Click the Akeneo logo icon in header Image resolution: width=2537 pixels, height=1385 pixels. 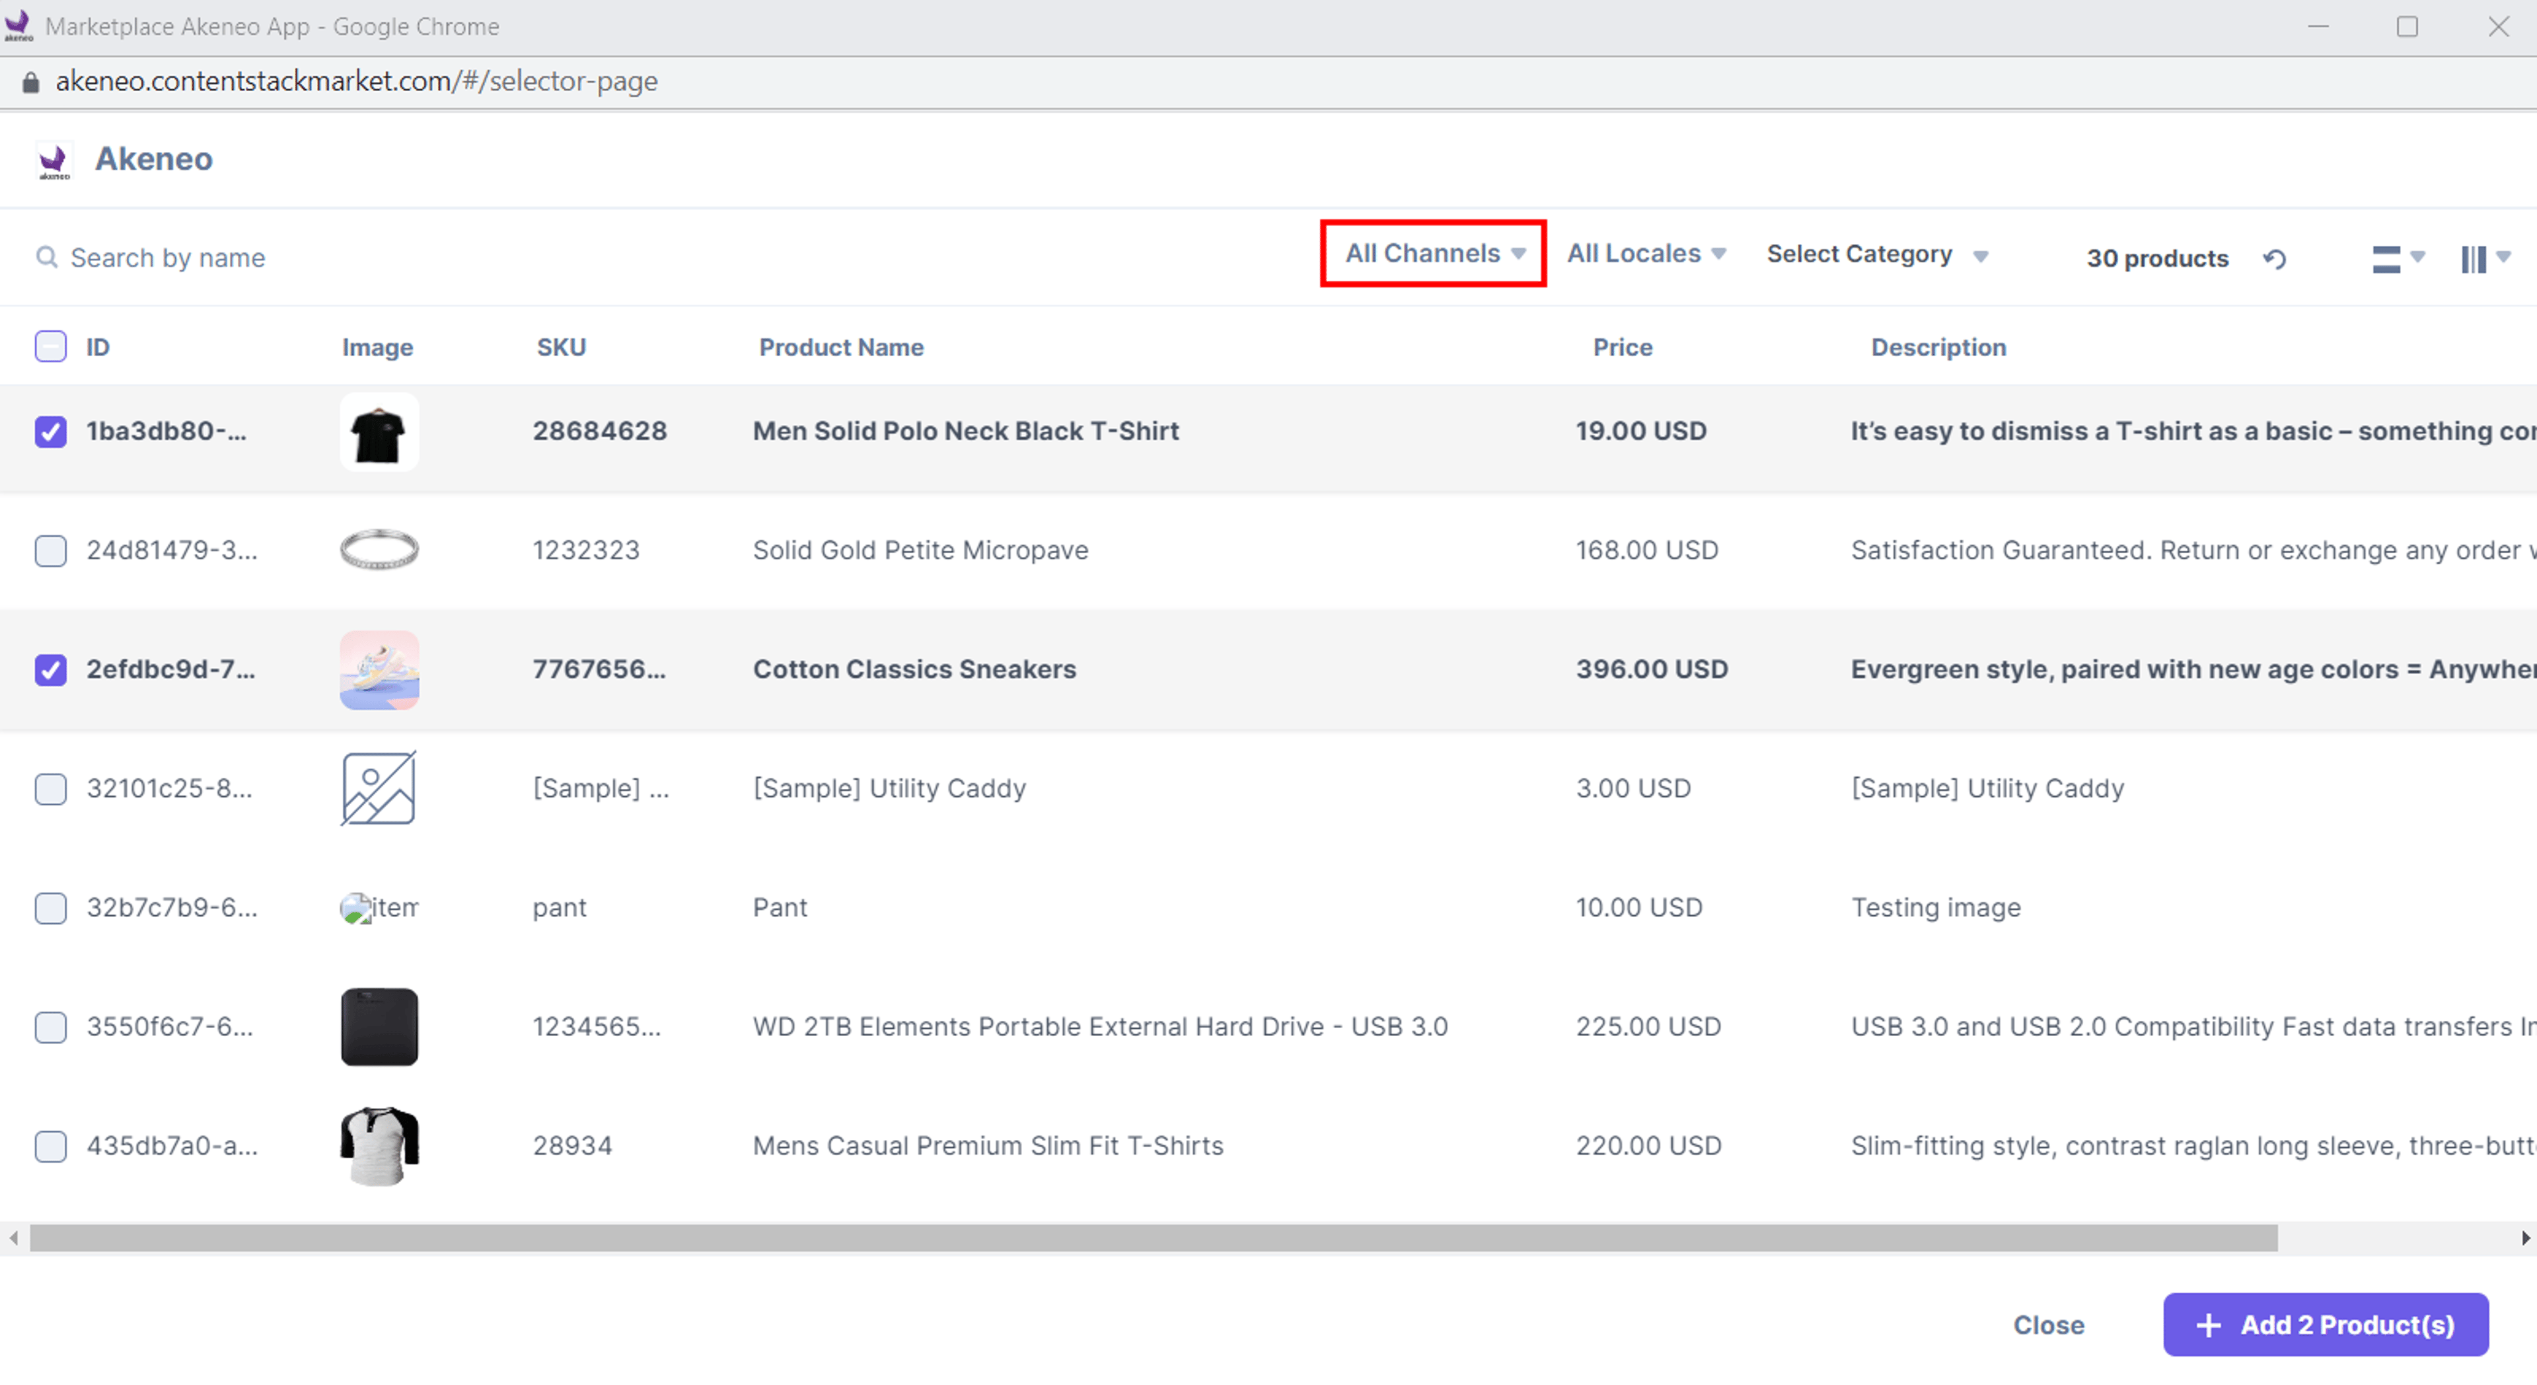point(53,161)
